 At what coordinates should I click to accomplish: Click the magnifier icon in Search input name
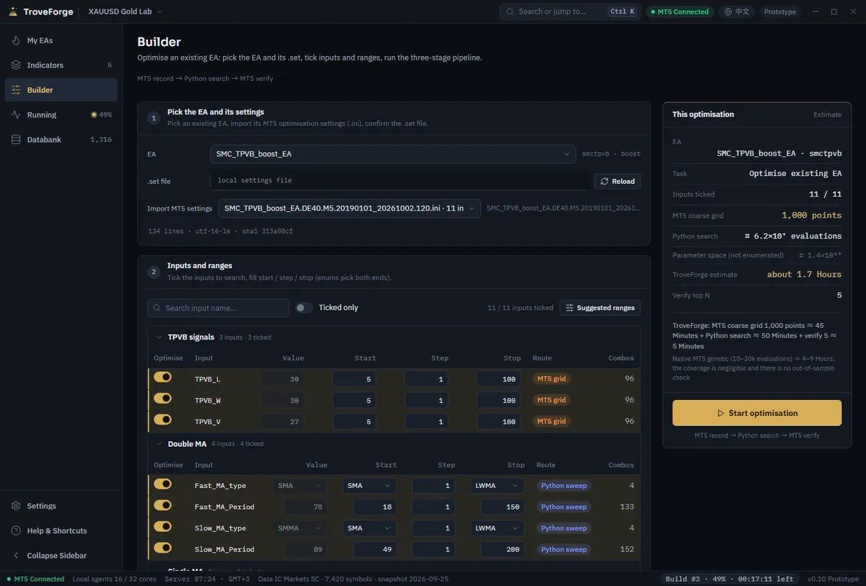(x=157, y=308)
